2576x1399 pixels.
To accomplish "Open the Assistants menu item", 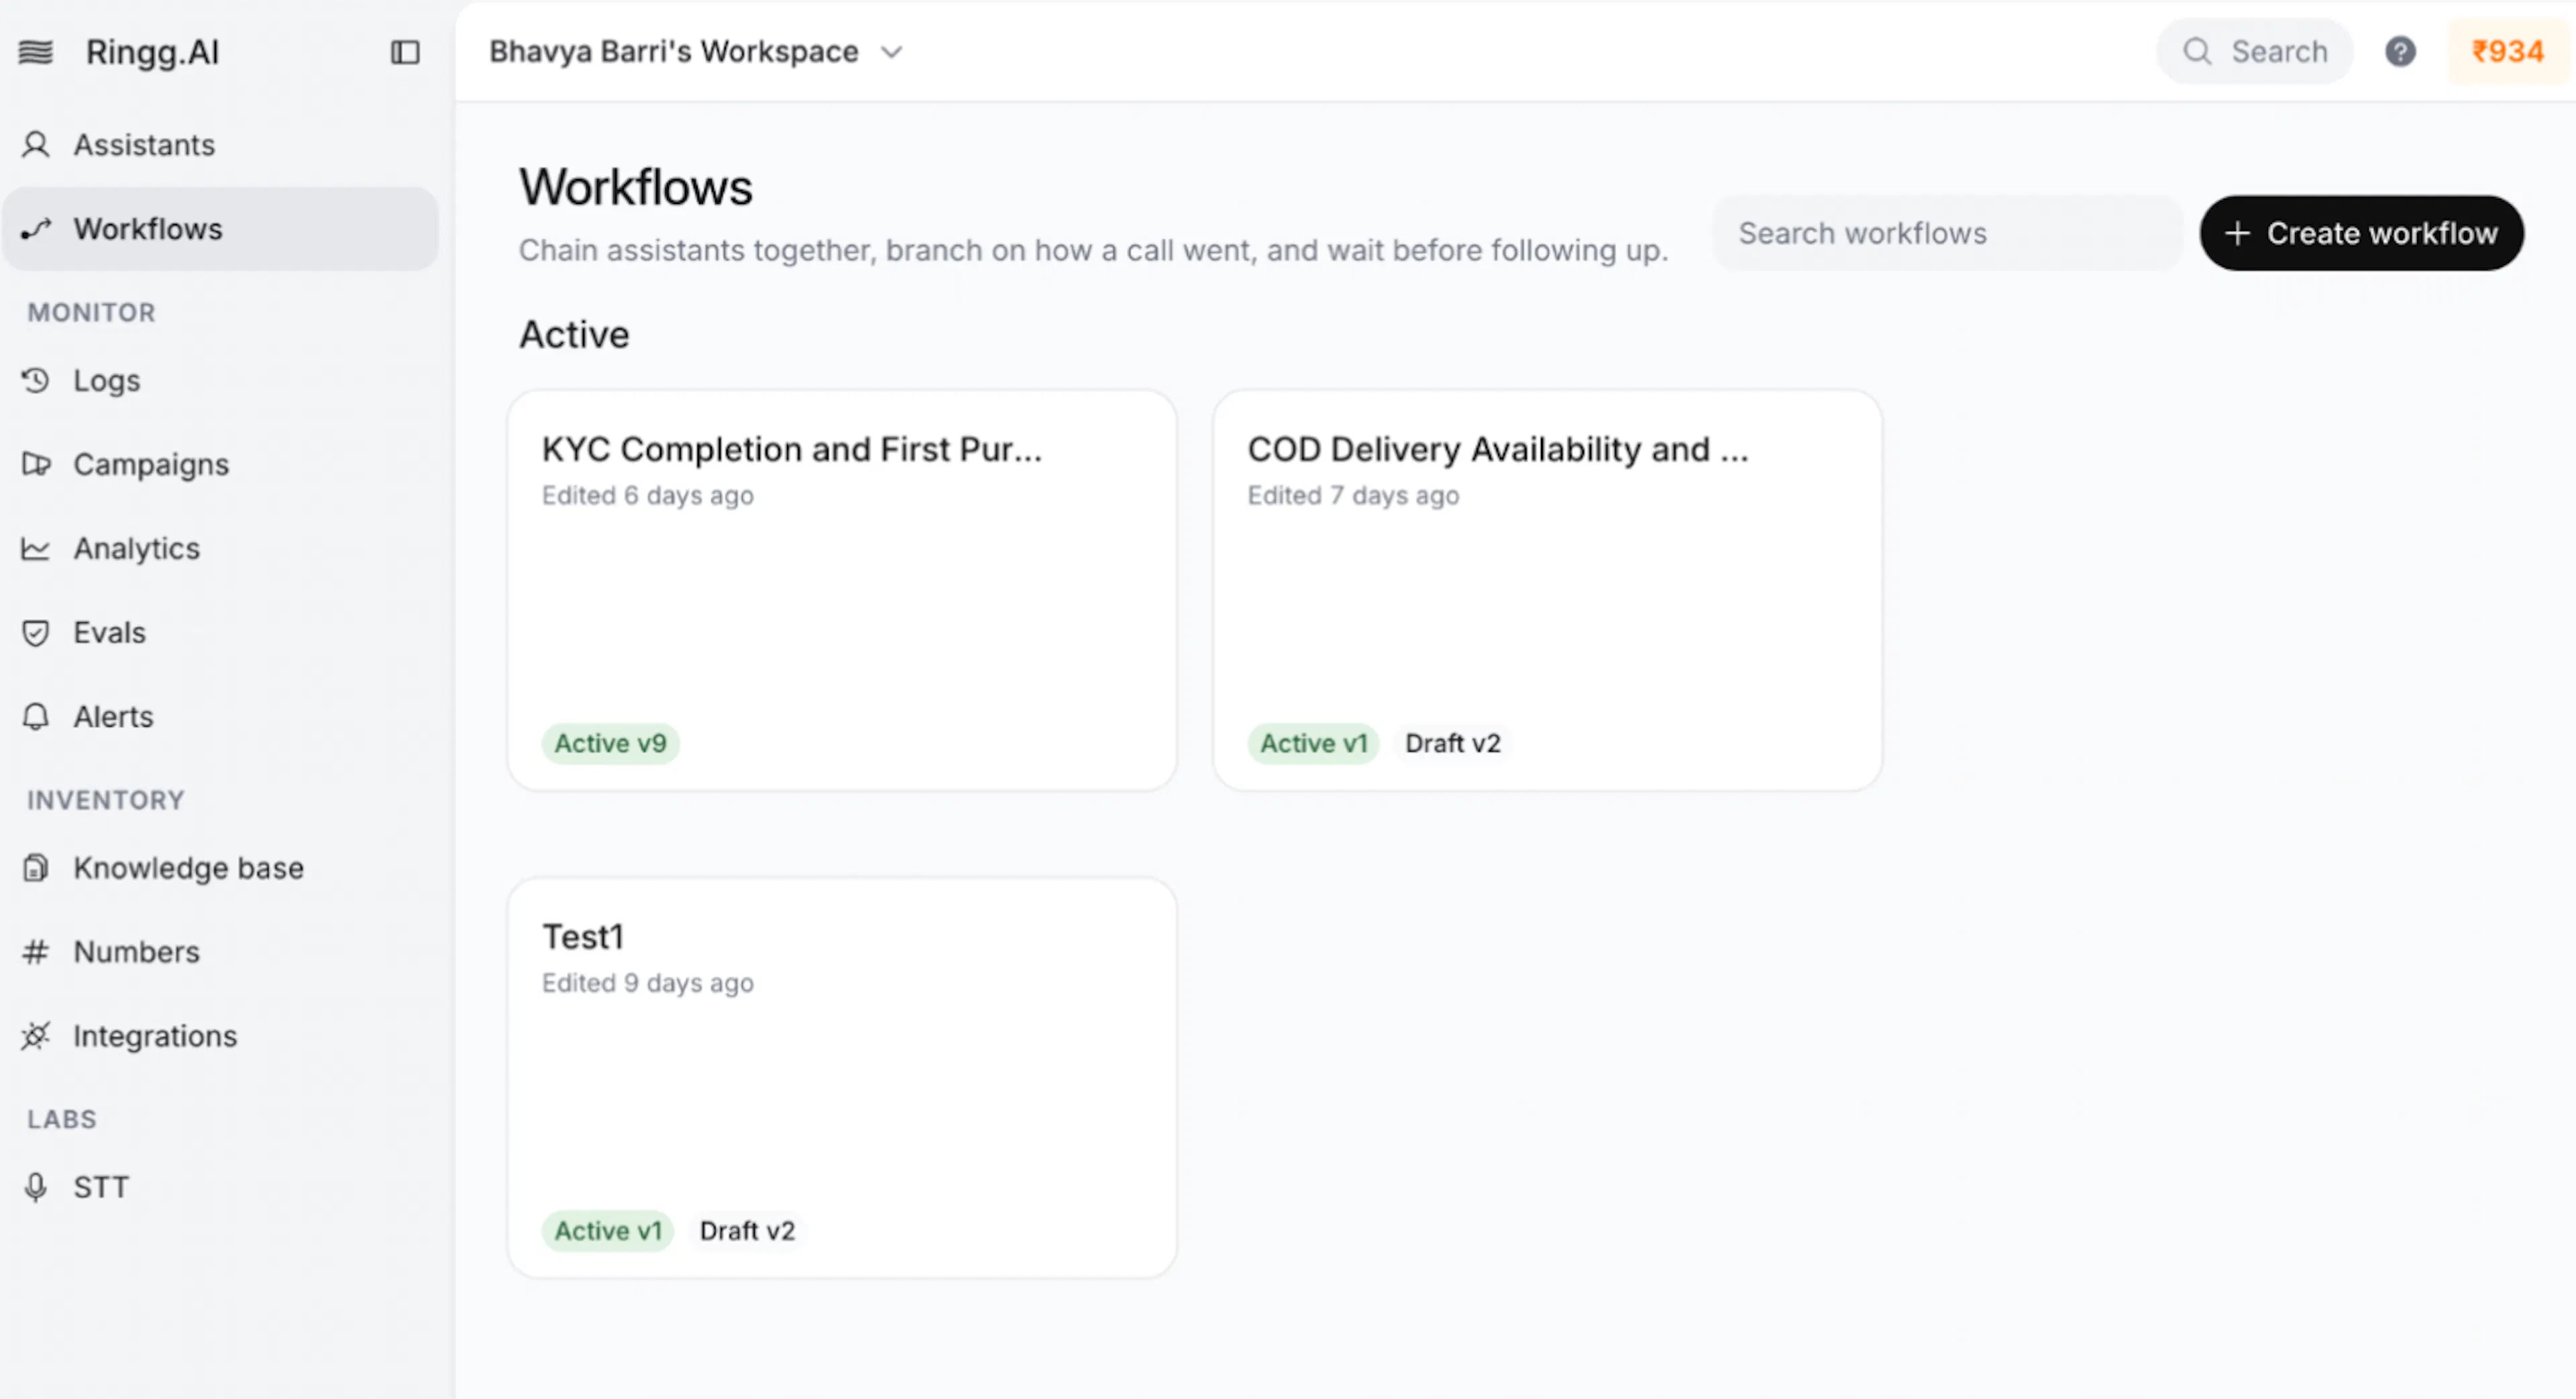I will coord(220,145).
